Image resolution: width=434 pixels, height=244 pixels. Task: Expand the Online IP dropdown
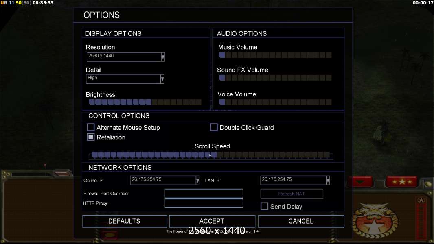tap(197, 181)
